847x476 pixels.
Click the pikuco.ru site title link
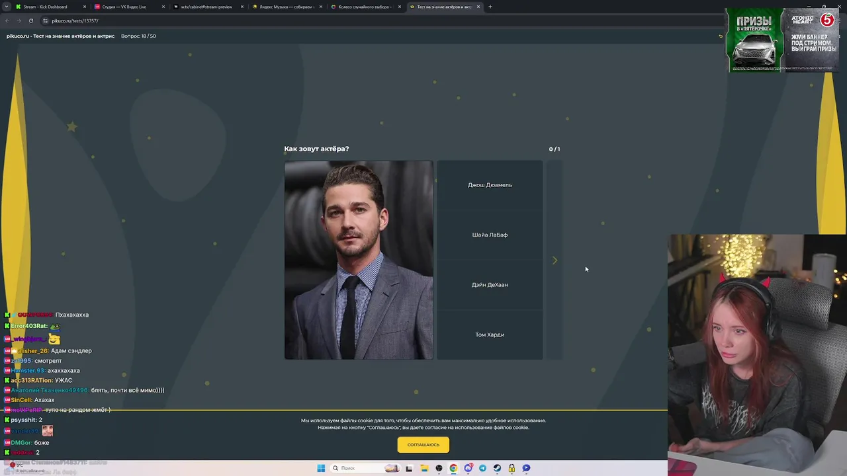click(x=60, y=36)
